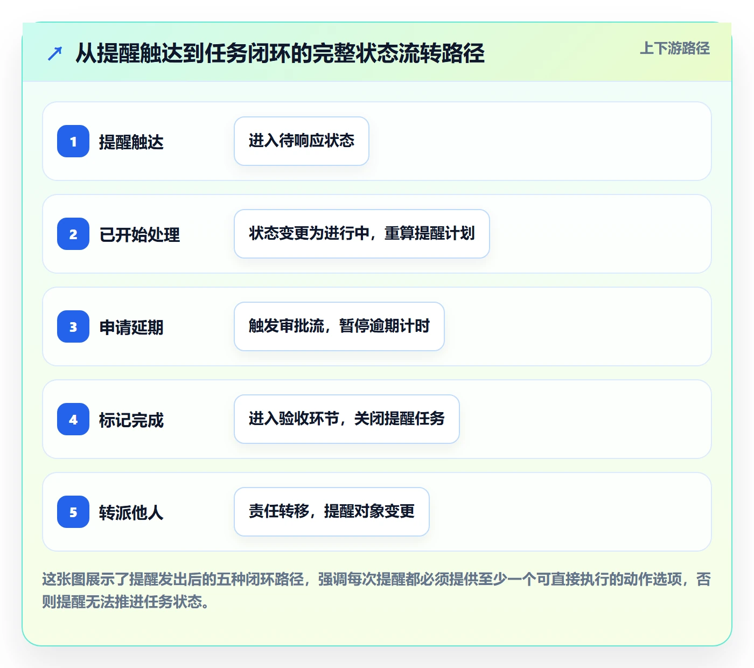Click the number 5 step badge
This screenshot has height=668, width=754.
pyautogui.click(x=73, y=512)
